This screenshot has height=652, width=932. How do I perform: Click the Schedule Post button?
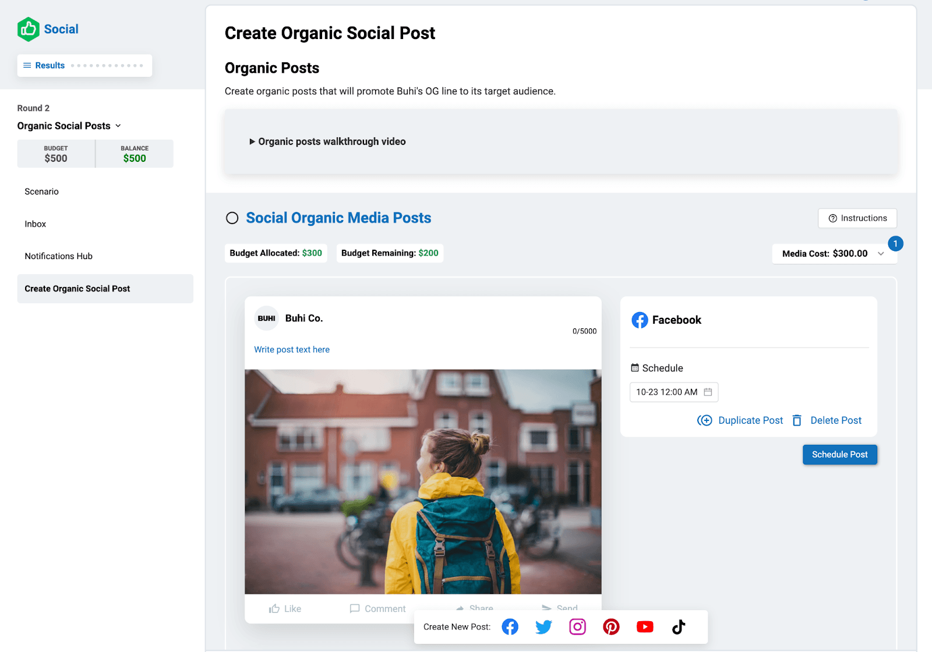point(839,455)
